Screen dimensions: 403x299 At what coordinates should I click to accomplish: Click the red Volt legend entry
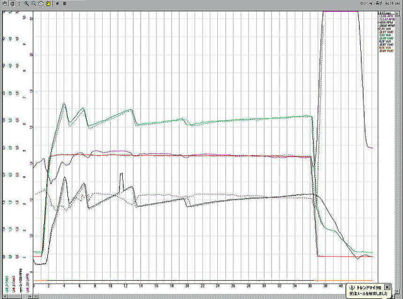tap(386, 29)
